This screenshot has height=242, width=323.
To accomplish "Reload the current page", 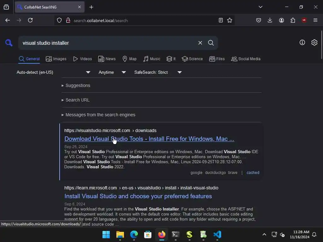I will 30,20.
